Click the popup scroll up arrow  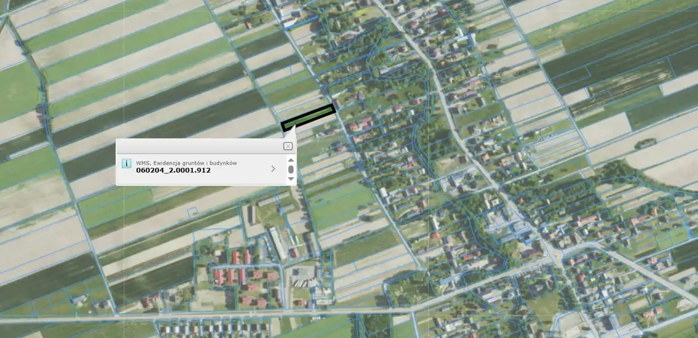pyautogui.click(x=290, y=160)
